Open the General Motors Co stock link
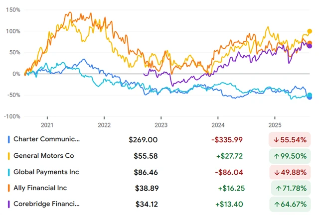Viewport: 319px width, 215px height. coord(44,156)
